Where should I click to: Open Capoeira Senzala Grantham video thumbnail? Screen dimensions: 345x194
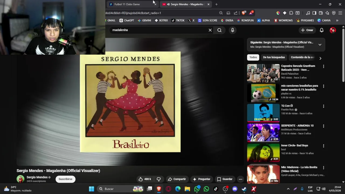[263, 73]
